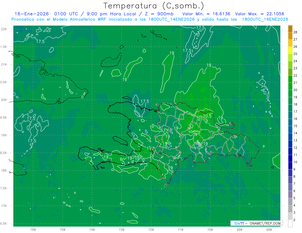Click the color scale label "13"

(295, 140)
